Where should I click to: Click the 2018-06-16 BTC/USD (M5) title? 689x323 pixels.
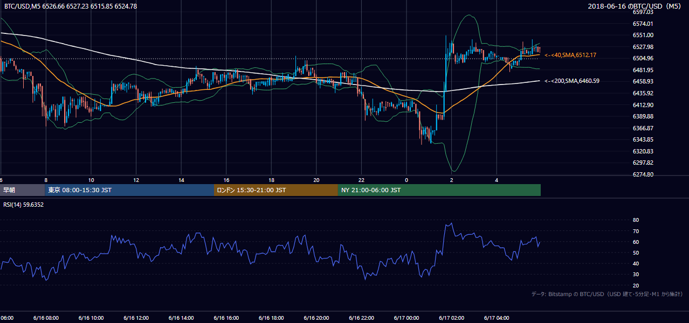tap(635, 6)
